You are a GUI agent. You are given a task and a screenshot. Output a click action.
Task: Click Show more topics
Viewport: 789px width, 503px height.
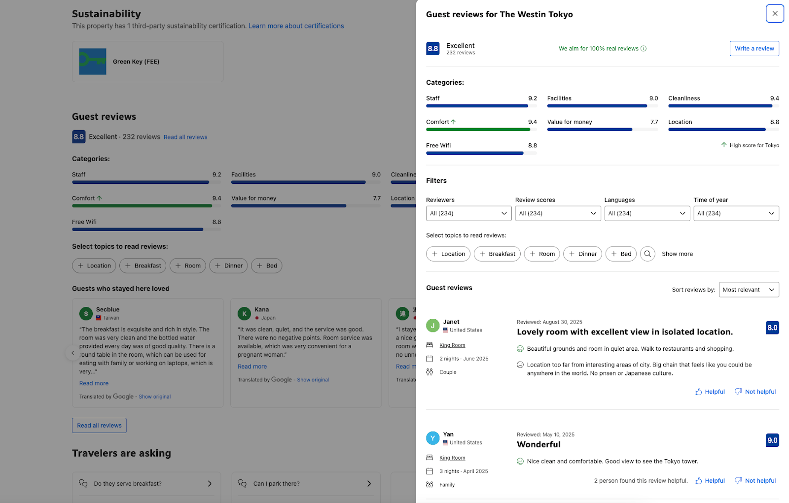click(x=677, y=254)
